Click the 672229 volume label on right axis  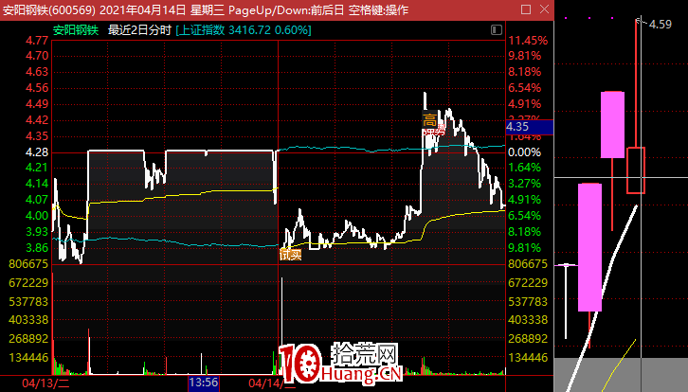528,283
